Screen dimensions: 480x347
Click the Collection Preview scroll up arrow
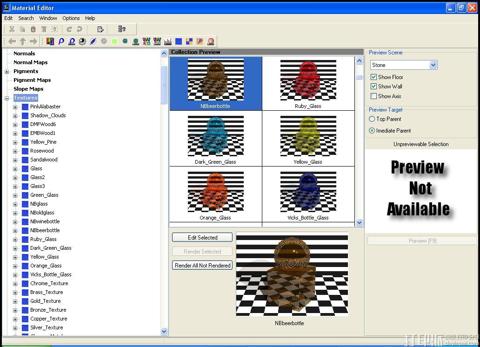tap(360, 60)
